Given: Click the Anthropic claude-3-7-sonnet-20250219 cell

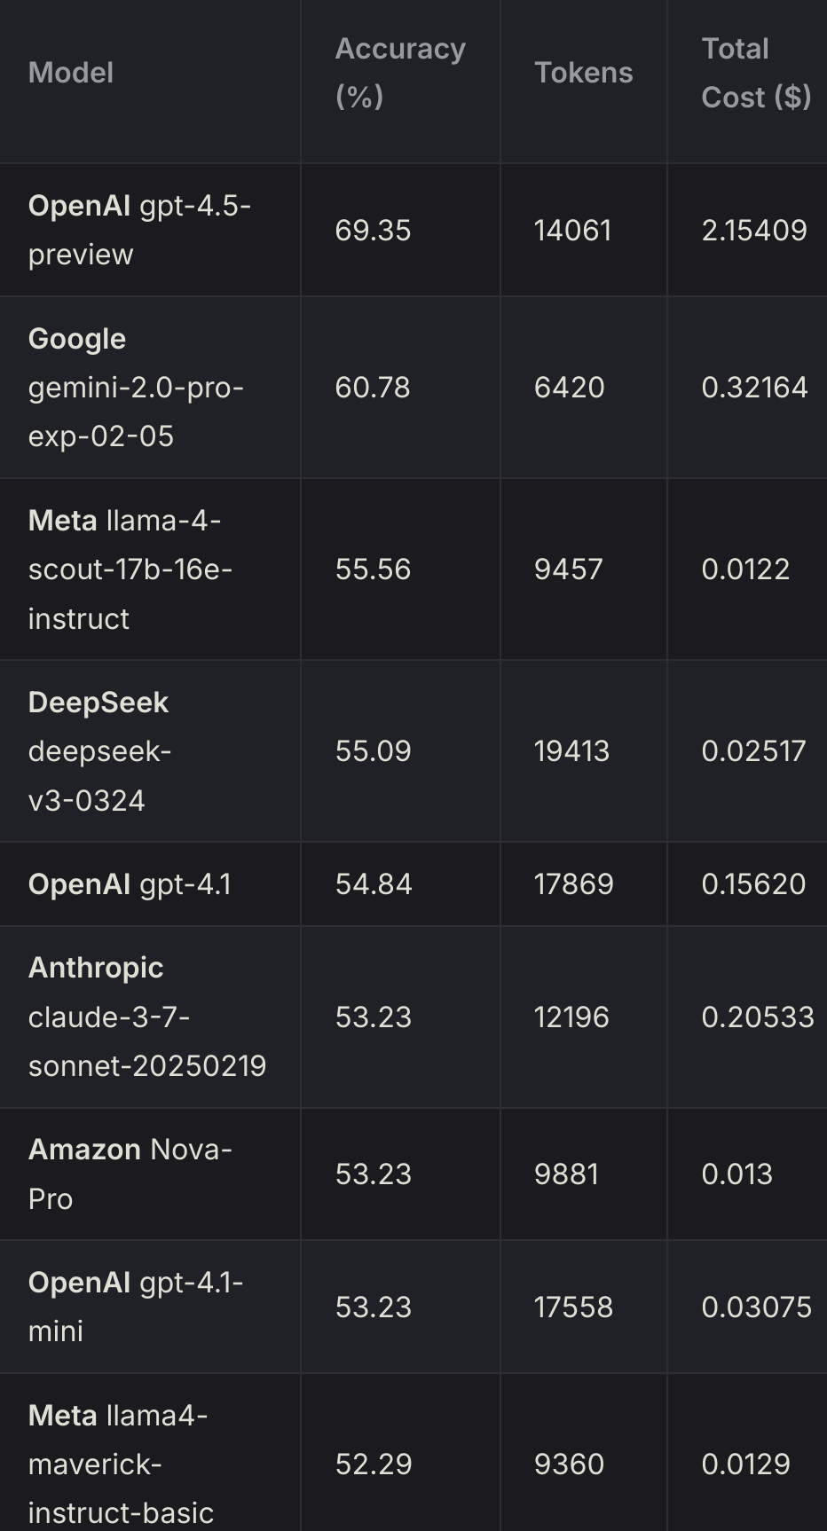Looking at the screenshot, I should point(146,1017).
